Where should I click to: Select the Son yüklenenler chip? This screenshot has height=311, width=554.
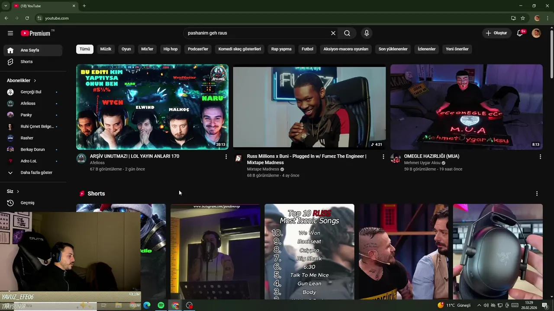click(393, 49)
